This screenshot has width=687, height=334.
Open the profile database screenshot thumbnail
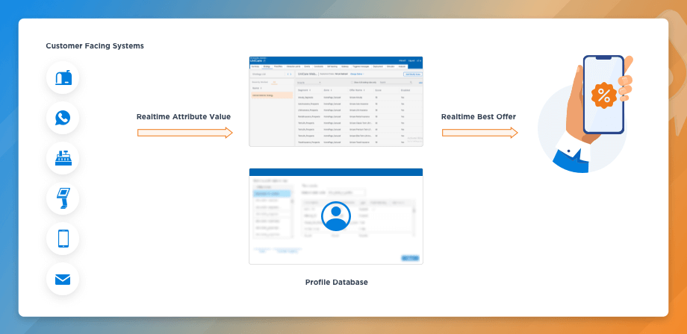[x=336, y=216]
